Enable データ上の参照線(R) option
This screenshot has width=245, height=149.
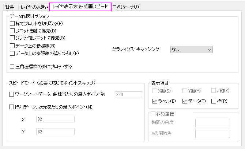tap(12, 46)
